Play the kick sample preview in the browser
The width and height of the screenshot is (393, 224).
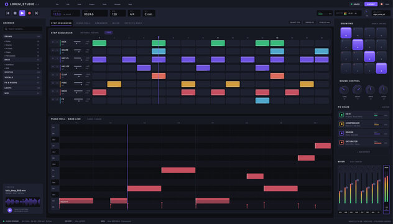click(x=10, y=210)
